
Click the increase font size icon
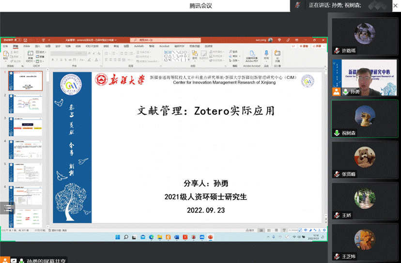click(x=90, y=53)
